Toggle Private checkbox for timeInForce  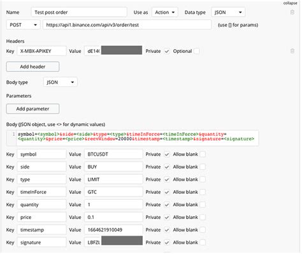[x=167, y=192]
